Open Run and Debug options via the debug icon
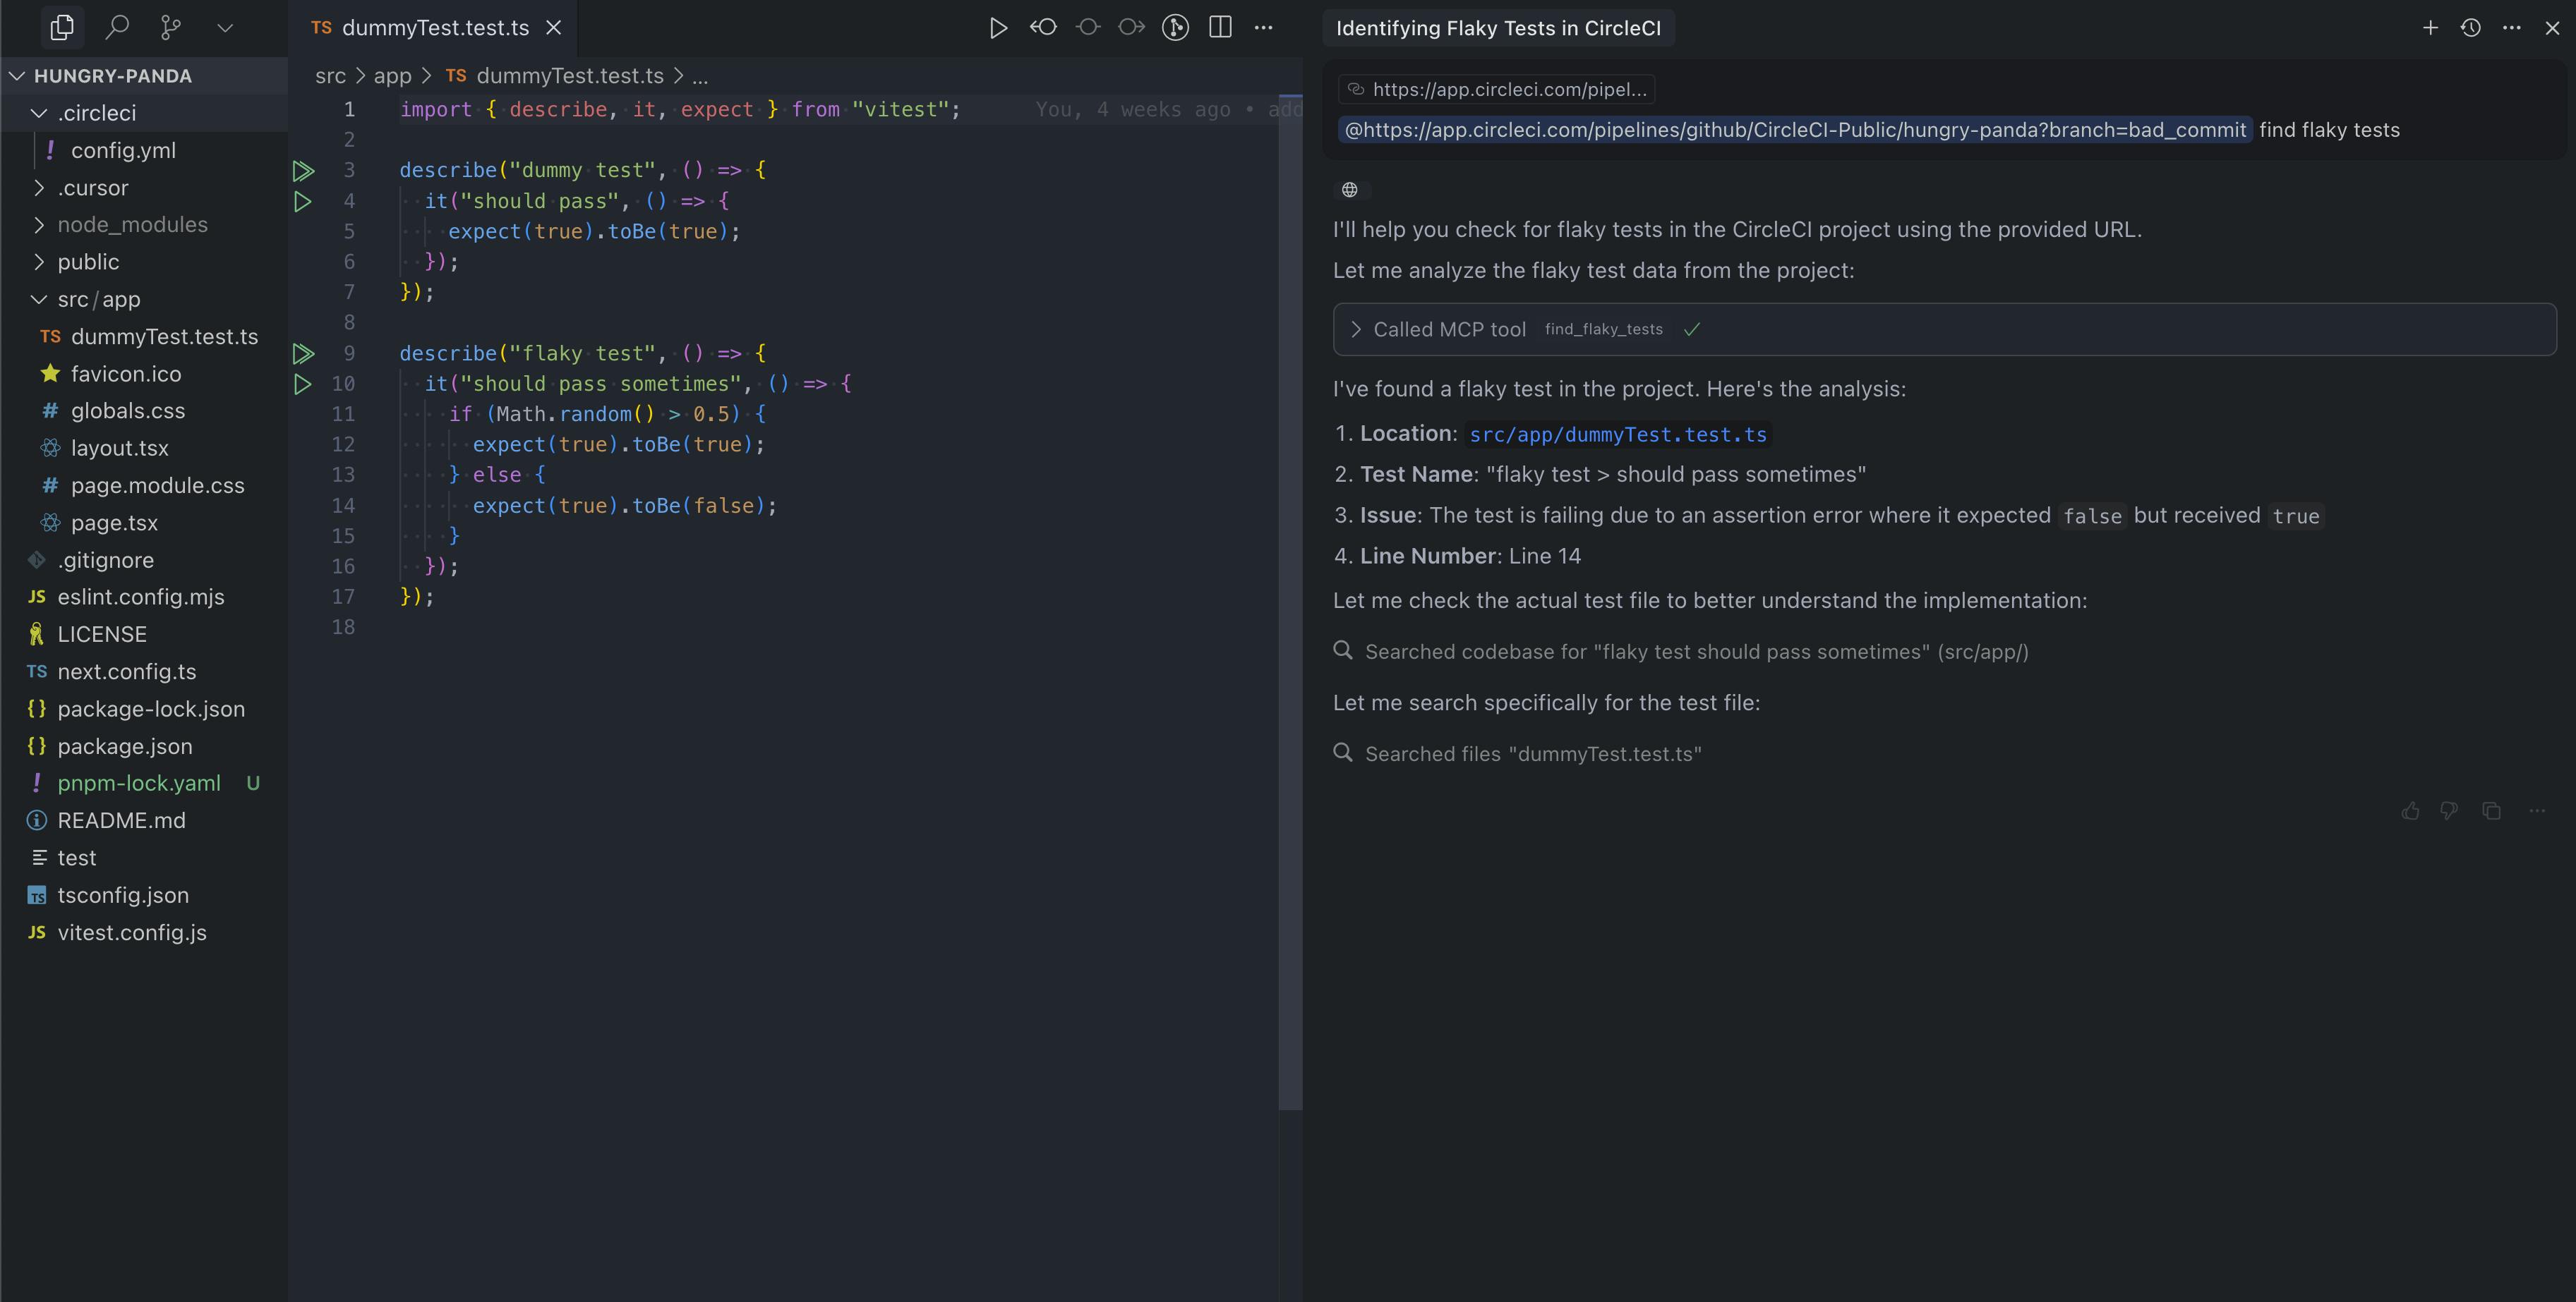 point(1175,27)
